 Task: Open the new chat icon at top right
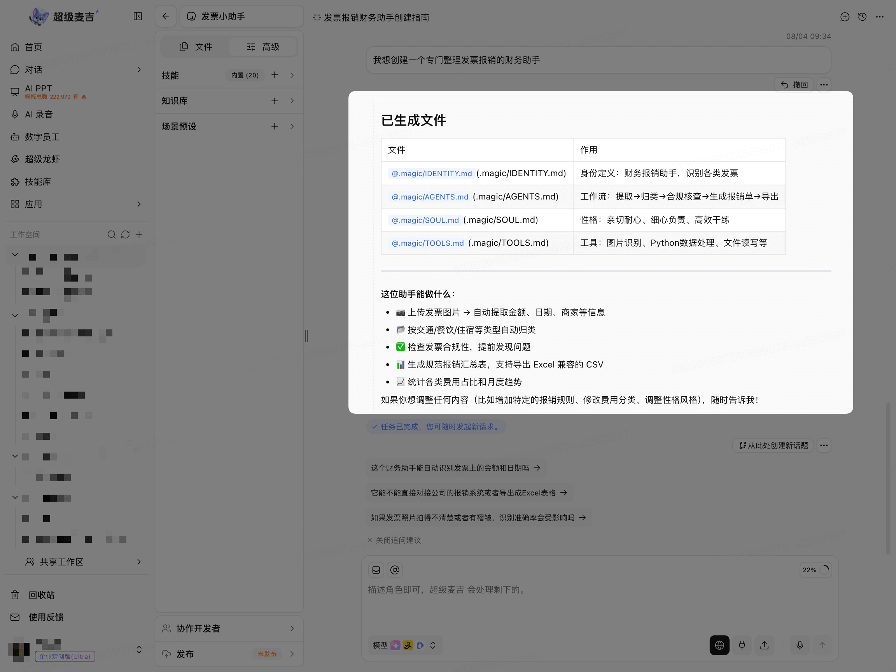[845, 17]
